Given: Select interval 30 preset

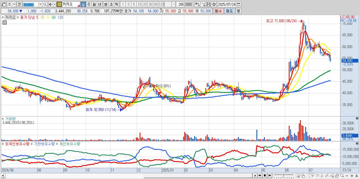Looking at the screenshot, I should click(x=150, y=4).
